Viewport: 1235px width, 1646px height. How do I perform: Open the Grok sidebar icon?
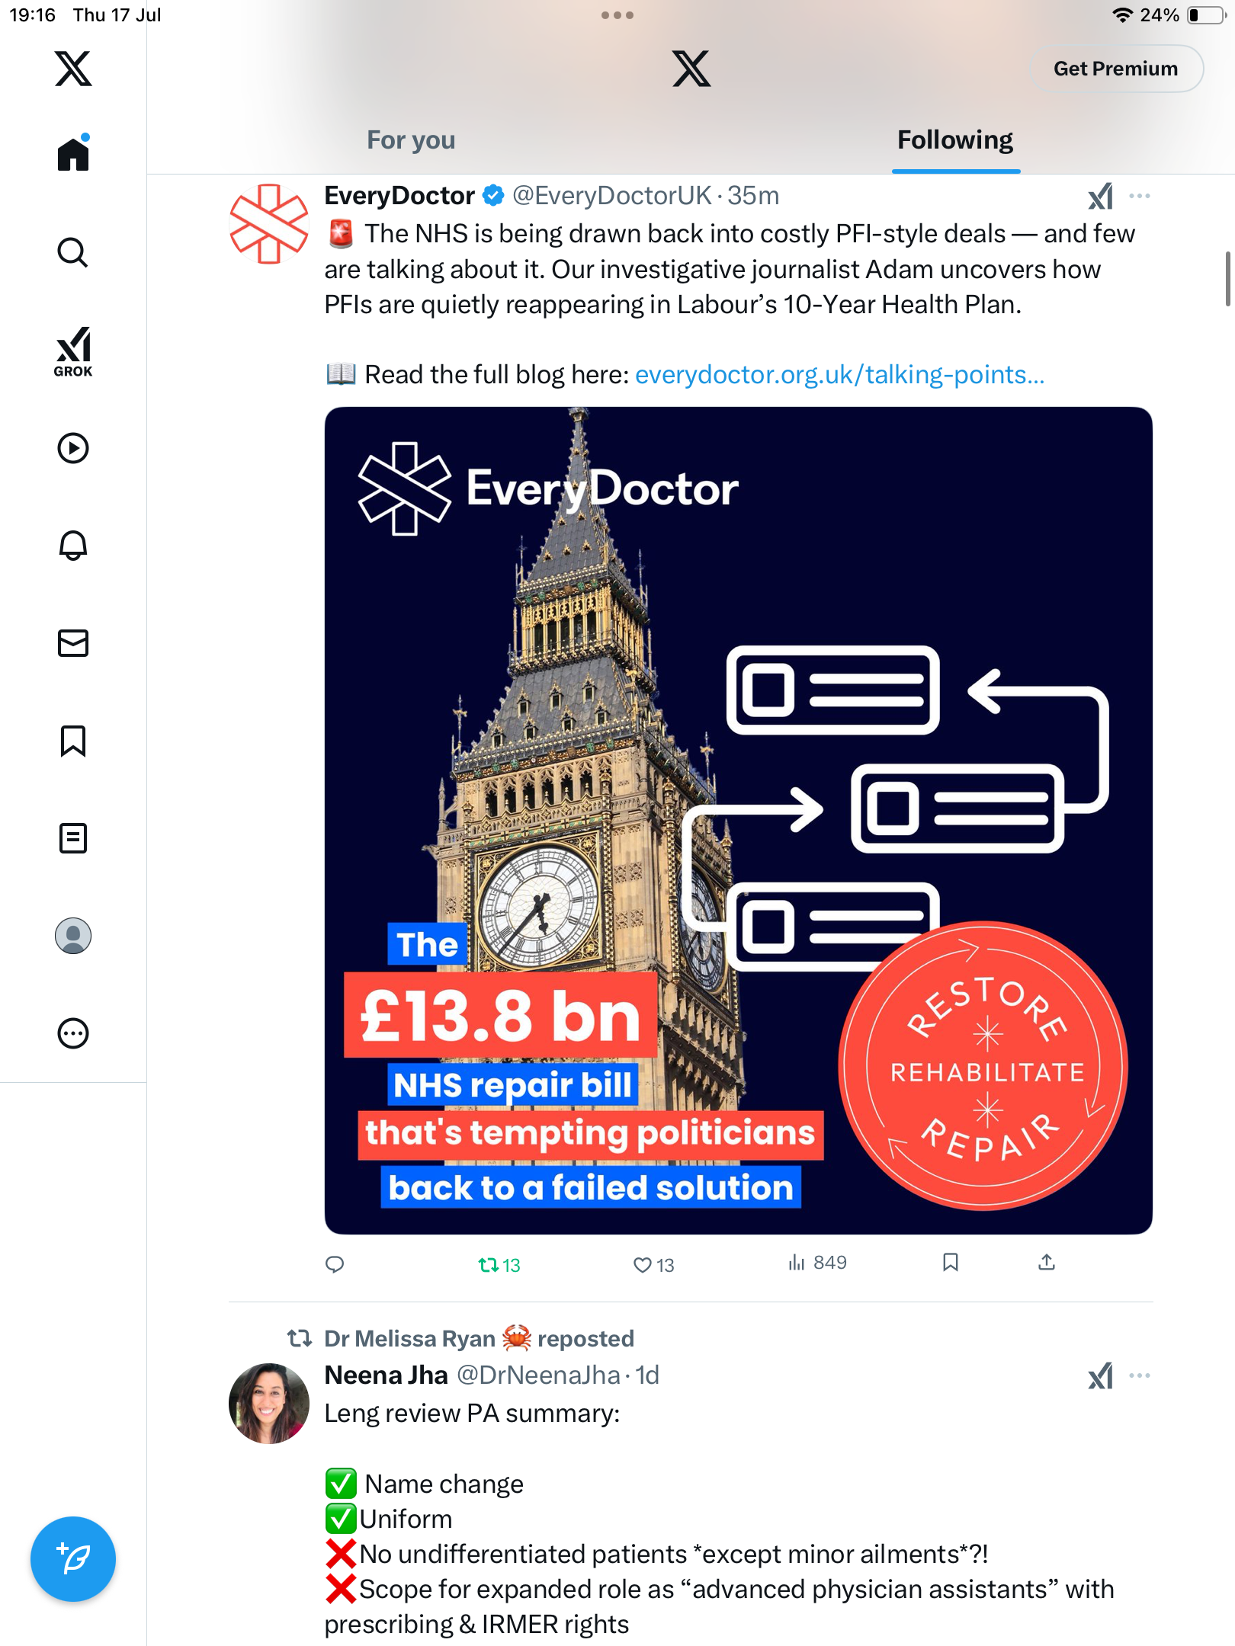(x=73, y=351)
